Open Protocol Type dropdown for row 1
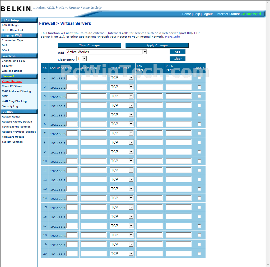The width and height of the screenshot is (270, 267). (x=122, y=78)
